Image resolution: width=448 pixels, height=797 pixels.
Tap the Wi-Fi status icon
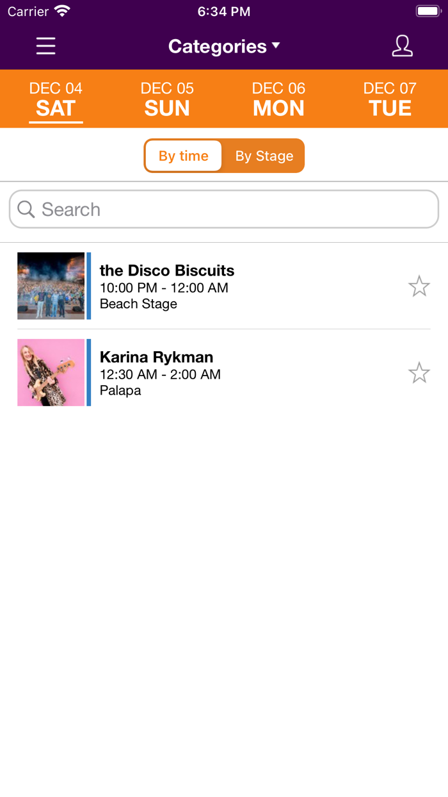[x=62, y=12]
